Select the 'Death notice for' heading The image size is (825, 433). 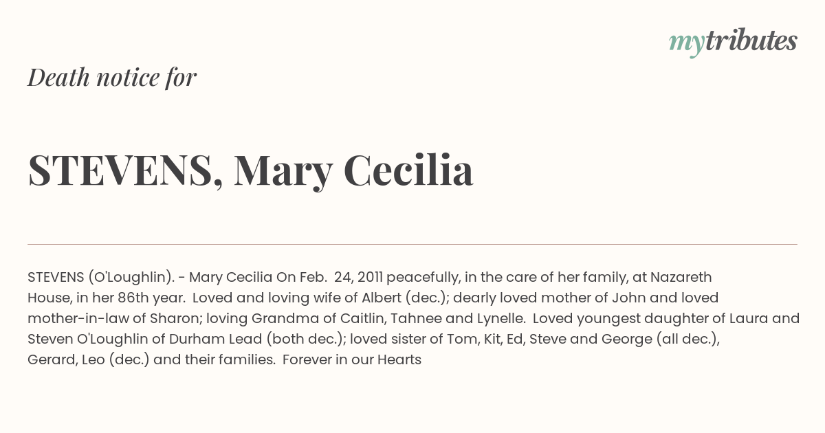pyautogui.click(x=112, y=77)
